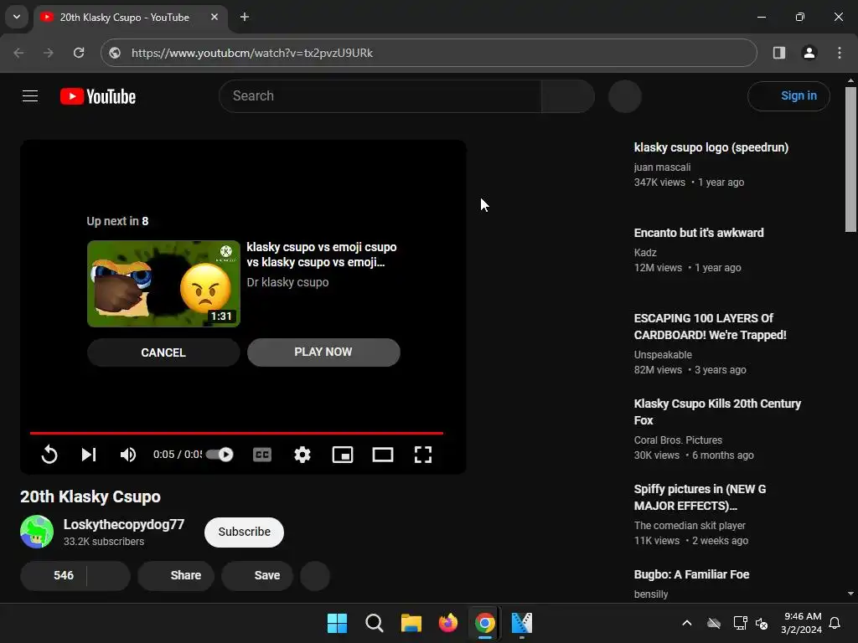Open the Chrome profile icon

tap(809, 53)
